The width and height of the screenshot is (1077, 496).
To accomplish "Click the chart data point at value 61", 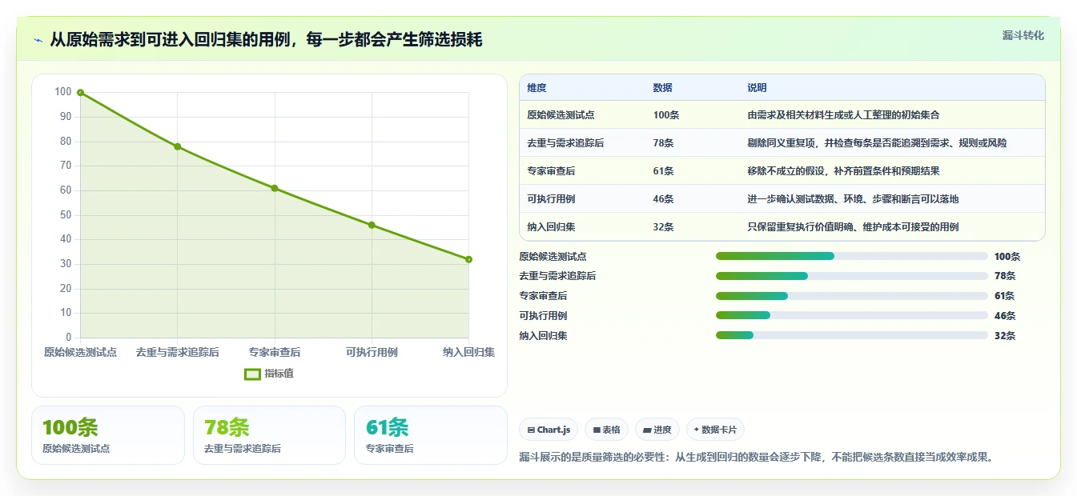I will [275, 188].
